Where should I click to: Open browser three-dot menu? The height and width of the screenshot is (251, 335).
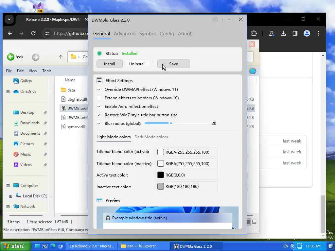[x=319, y=33]
